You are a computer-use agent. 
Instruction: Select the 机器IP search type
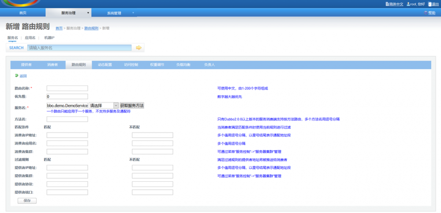(49, 37)
